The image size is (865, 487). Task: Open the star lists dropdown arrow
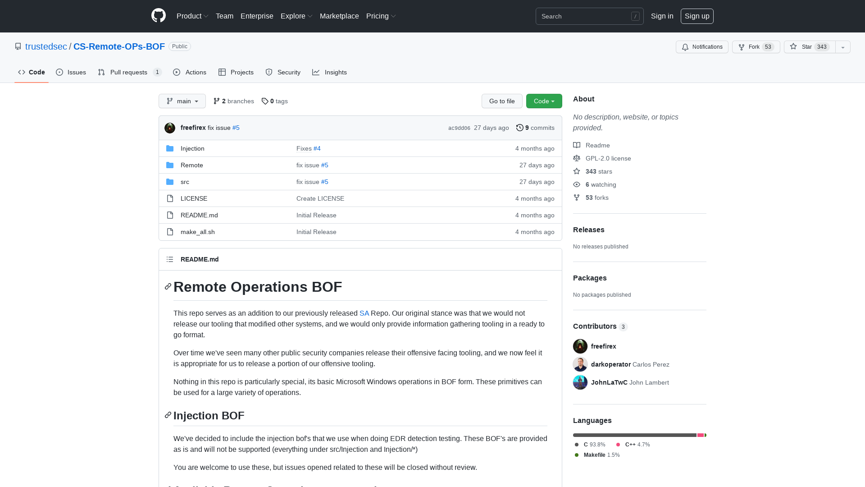[843, 47]
